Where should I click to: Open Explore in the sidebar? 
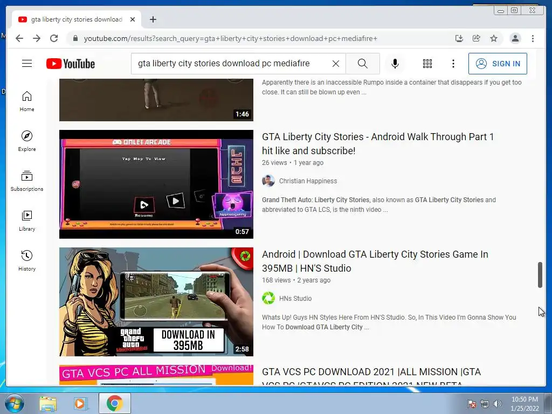click(27, 141)
